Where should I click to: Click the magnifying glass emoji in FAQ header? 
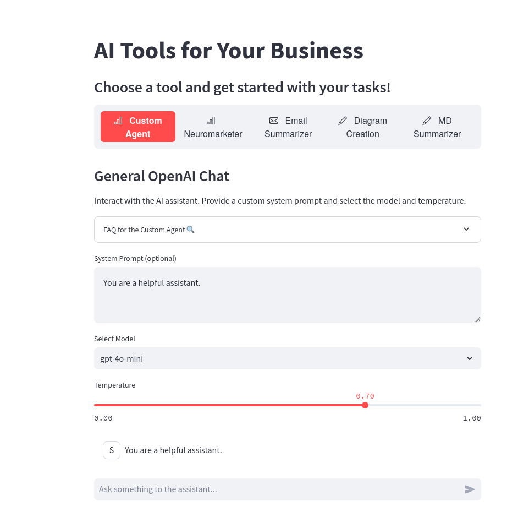tap(191, 230)
